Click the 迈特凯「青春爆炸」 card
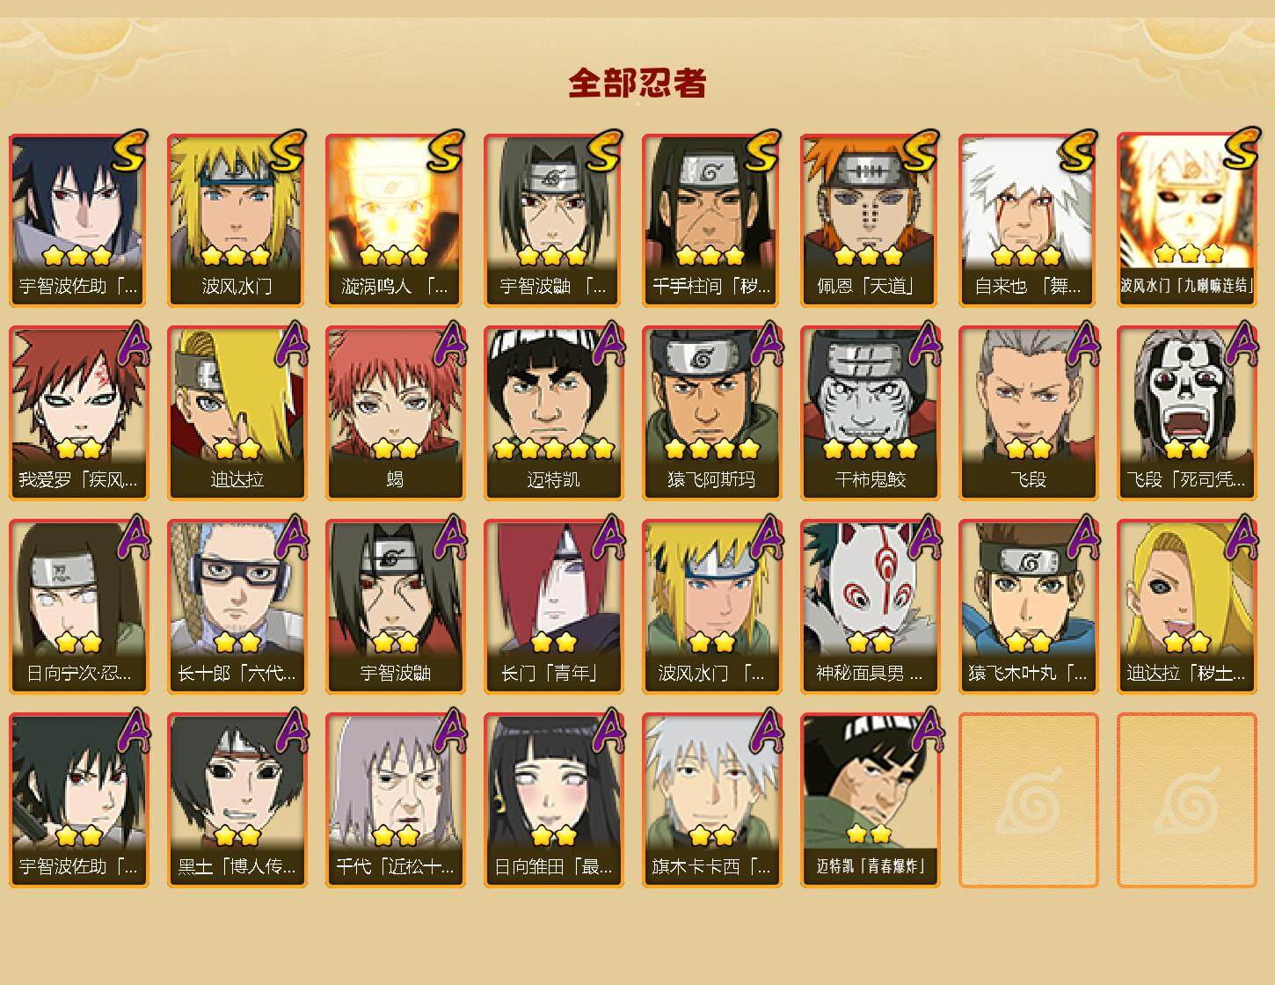This screenshot has width=1275, height=985. (870, 800)
